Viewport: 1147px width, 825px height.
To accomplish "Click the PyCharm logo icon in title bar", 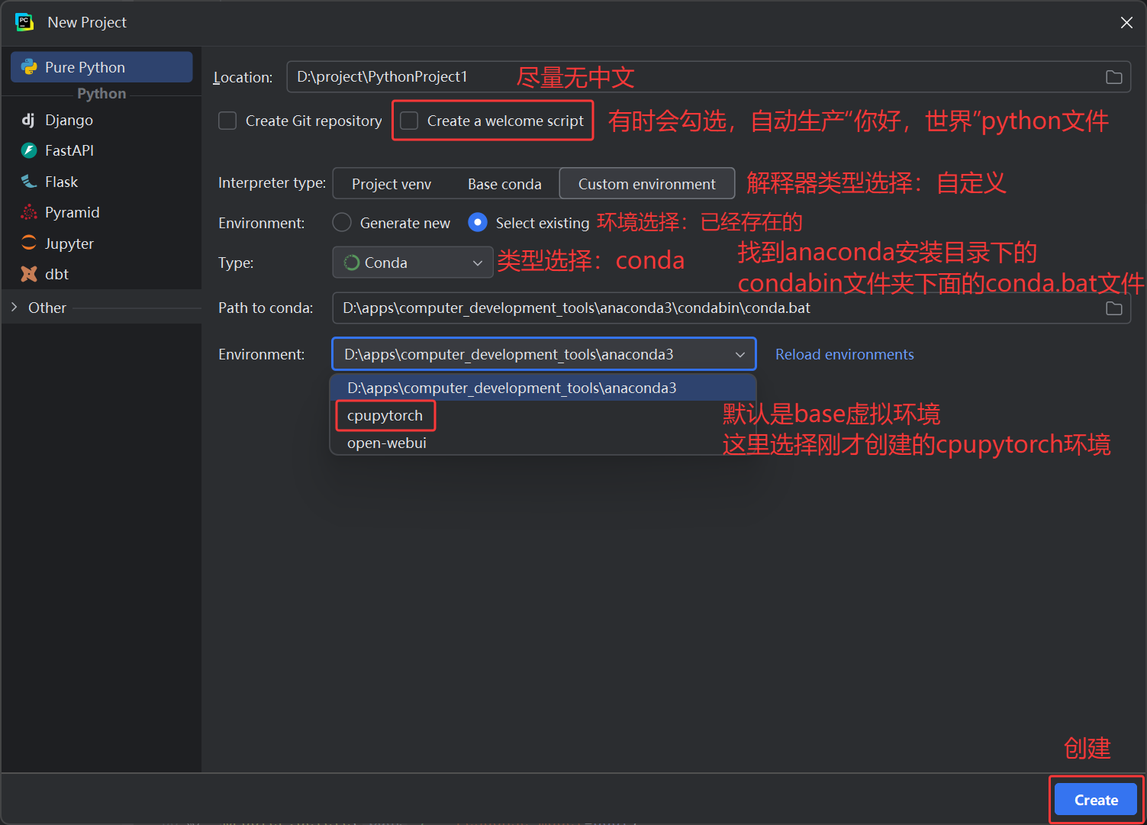I will click(x=24, y=22).
